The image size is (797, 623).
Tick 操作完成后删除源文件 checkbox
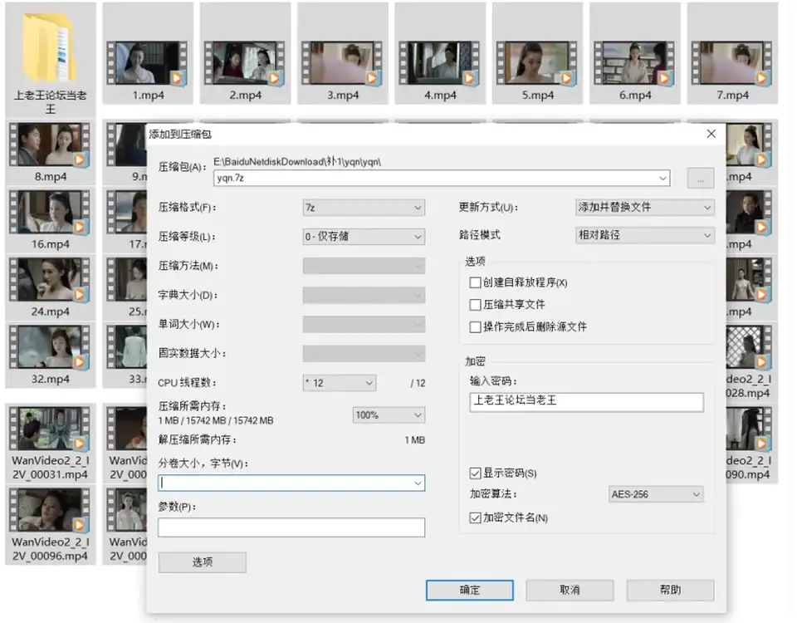coord(475,327)
